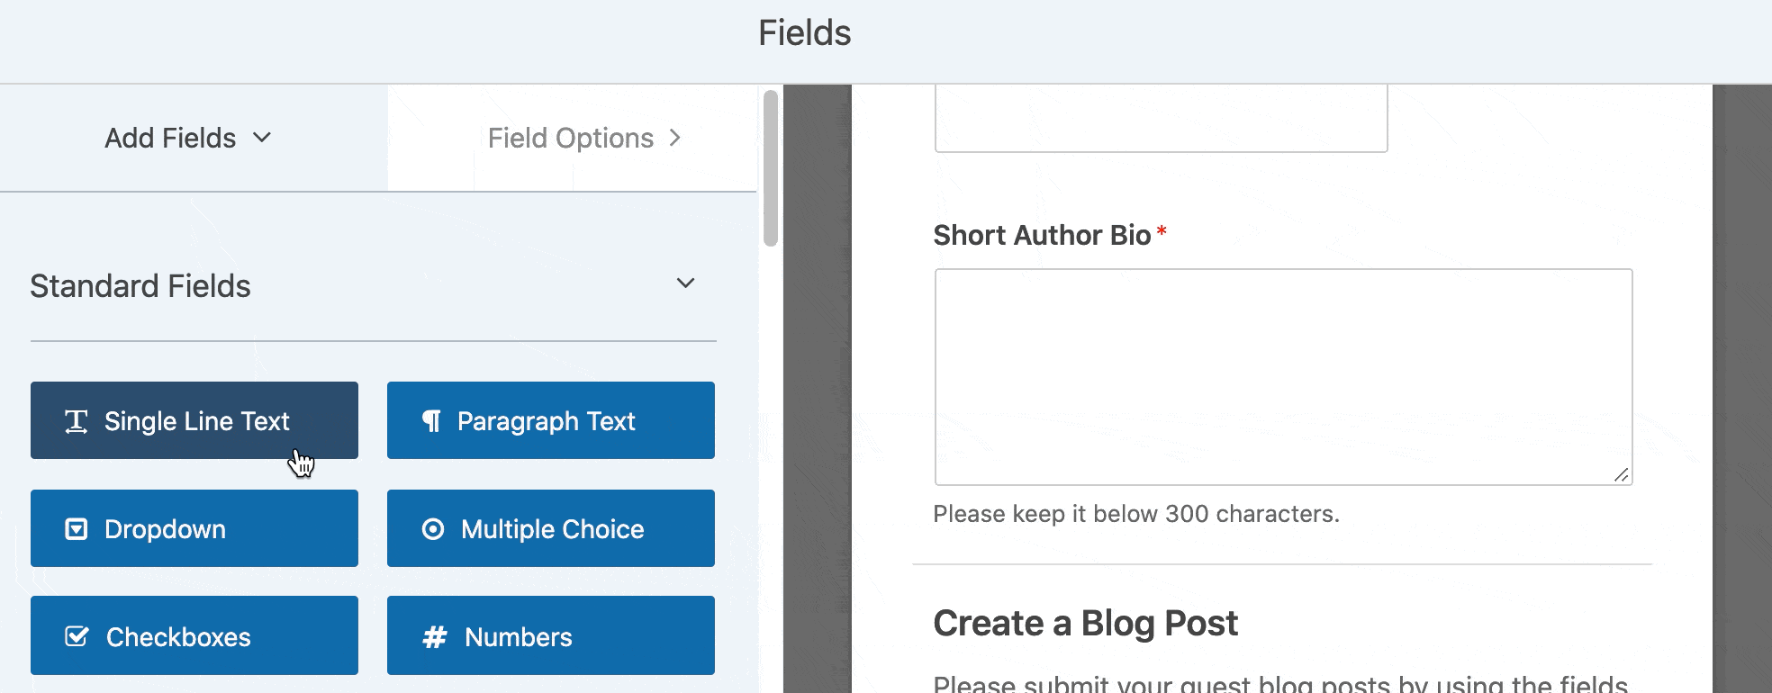The height and width of the screenshot is (693, 1772).
Task: Add a Multiple Choice field
Action: pos(551,528)
